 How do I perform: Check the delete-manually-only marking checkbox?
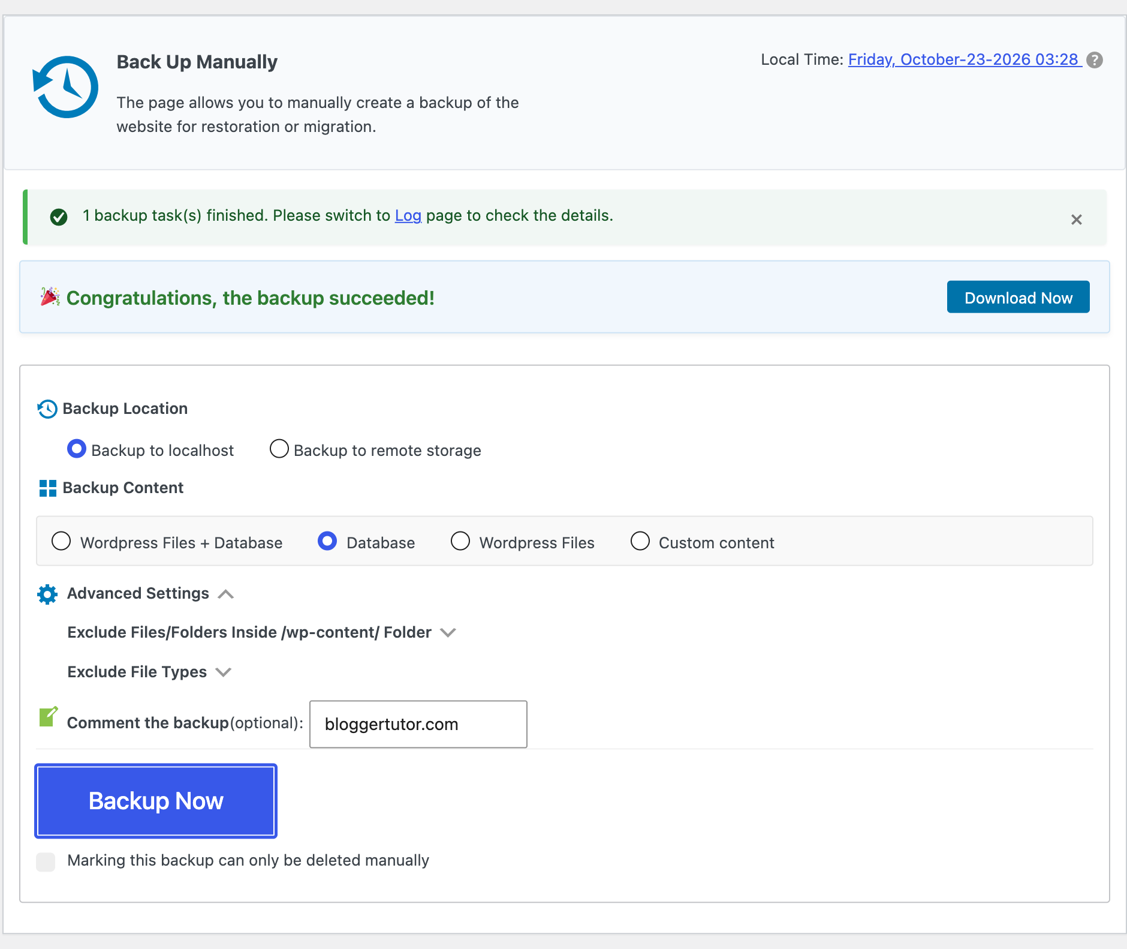pos(46,861)
